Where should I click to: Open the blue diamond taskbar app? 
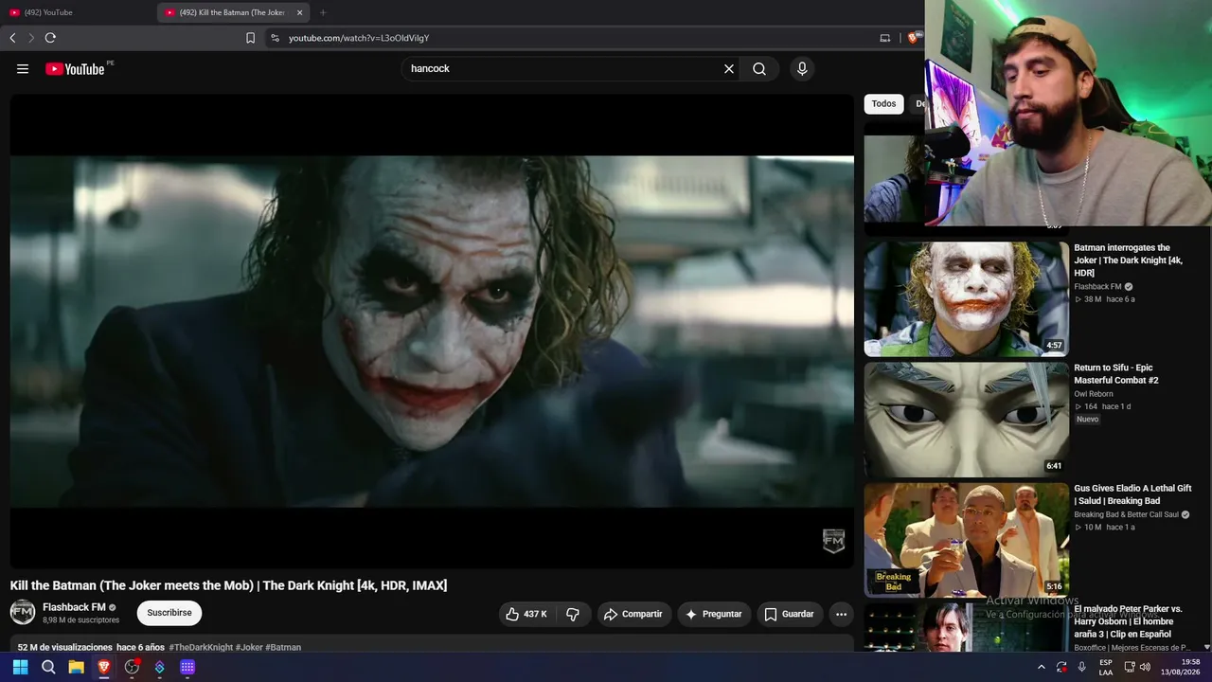click(160, 667)
